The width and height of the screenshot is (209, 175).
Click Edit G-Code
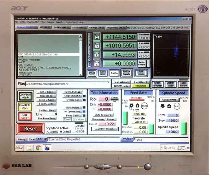point(46,92)
